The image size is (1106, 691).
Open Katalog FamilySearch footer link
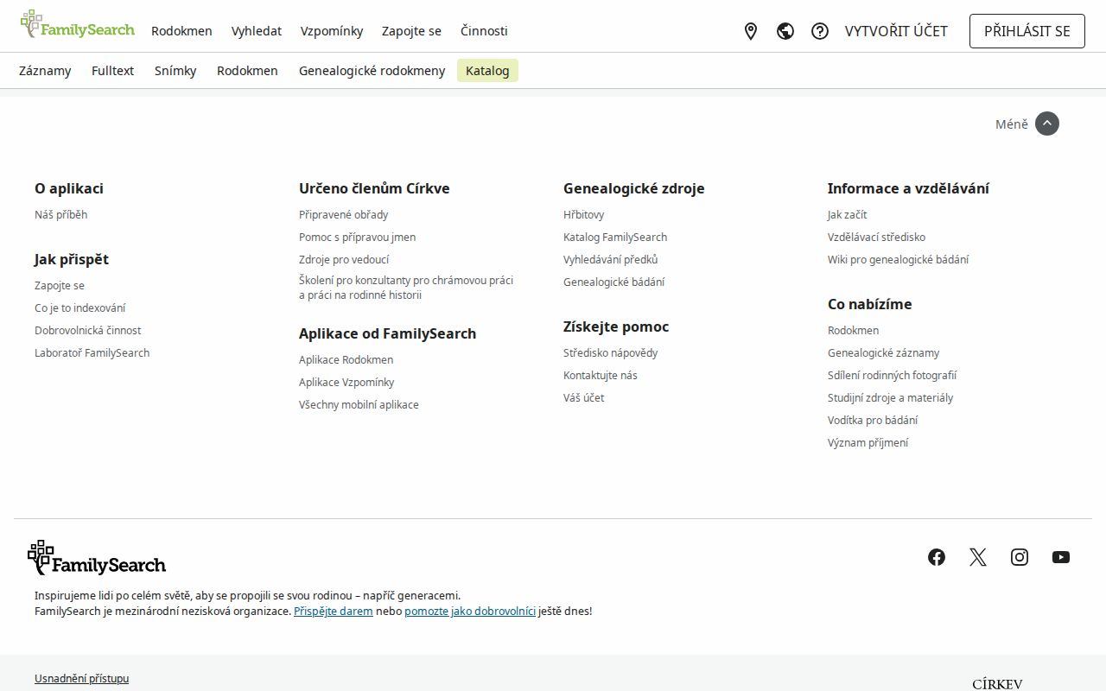[x=615, y=237]
